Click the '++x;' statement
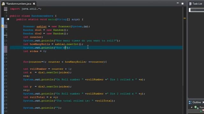The image size is (204, 114). pyautogui.click(x=26, y=76)
